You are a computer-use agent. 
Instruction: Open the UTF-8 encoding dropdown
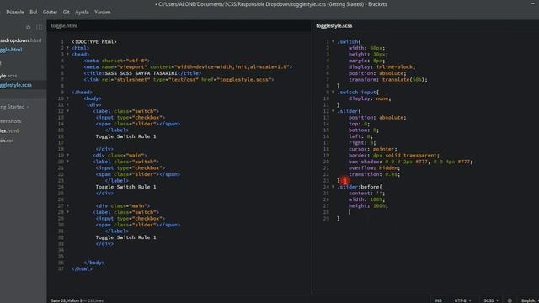pyautogui.click(x=462, y=300)
